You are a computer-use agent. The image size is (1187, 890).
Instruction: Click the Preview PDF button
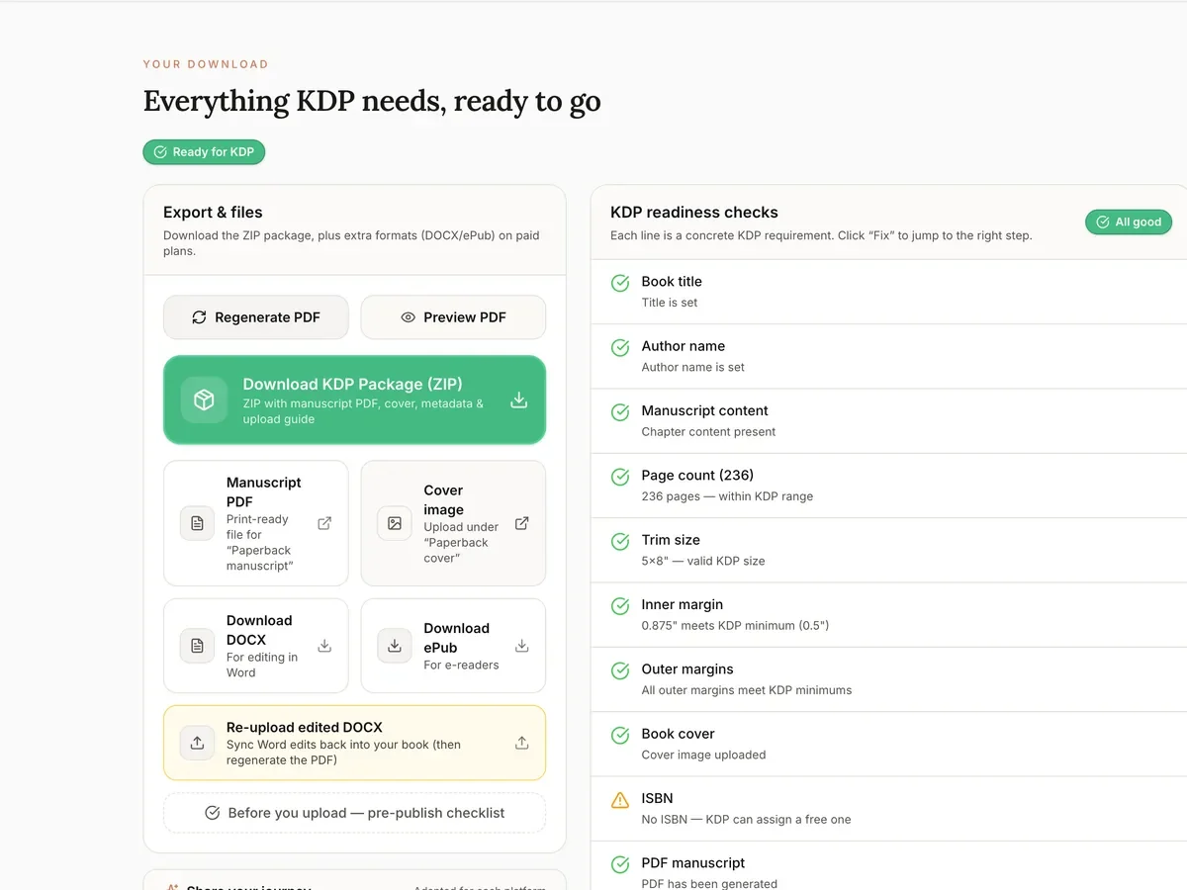(453, 317)
